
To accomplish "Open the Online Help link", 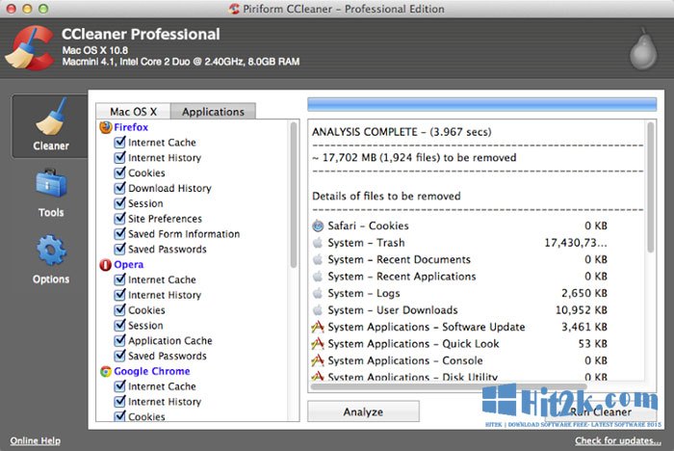I will [36, 440].
